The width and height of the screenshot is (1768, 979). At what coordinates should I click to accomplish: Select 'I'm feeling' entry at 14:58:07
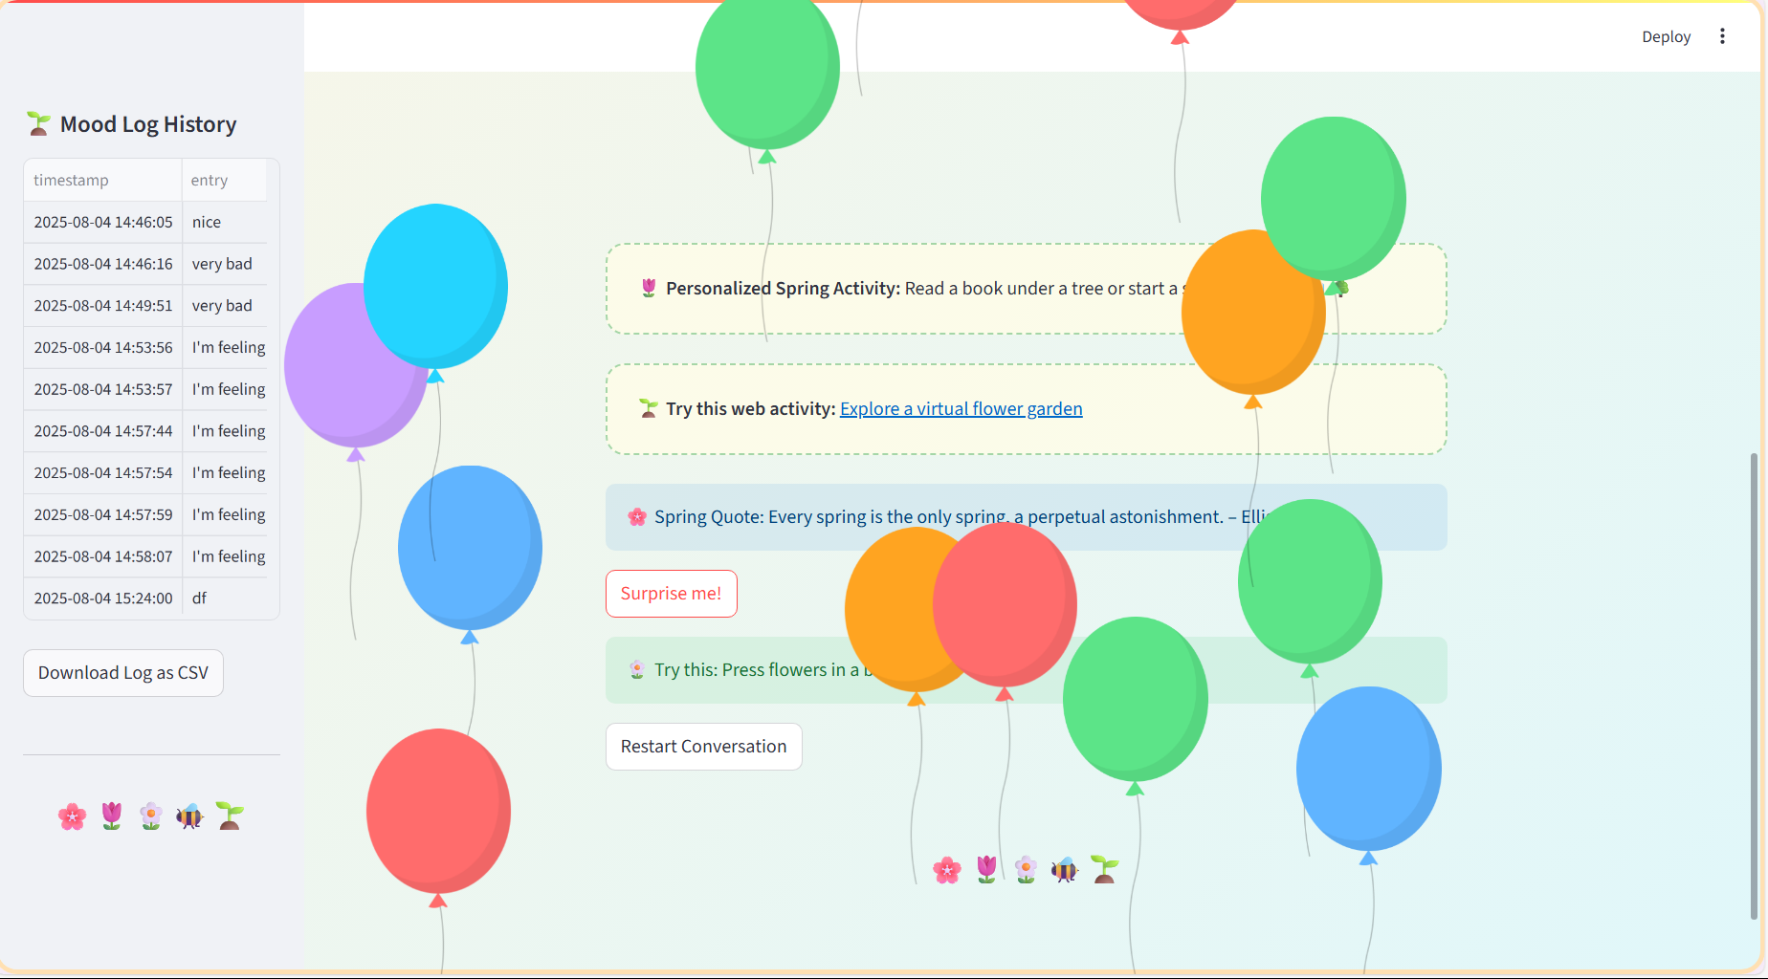[225, 556]
